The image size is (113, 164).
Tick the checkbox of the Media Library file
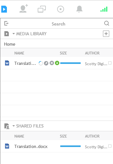coord(110,63)
